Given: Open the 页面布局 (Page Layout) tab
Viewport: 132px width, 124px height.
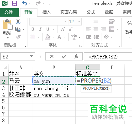Looking at the screenshot, I should coord(69,12).
